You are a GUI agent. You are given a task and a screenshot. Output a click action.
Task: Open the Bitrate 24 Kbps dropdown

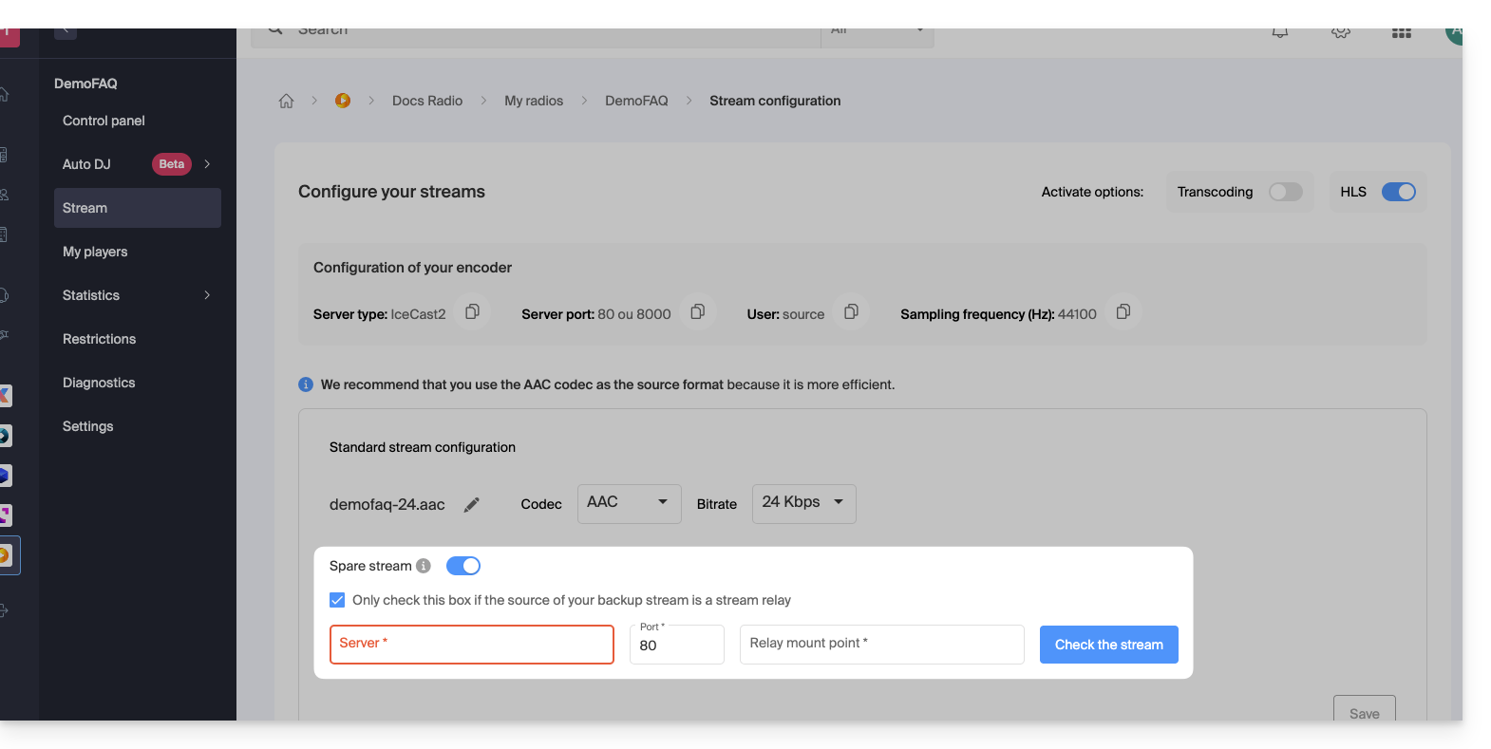tap(803, 503)
